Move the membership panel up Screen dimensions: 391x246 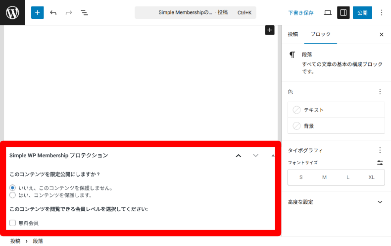(239, 156)
